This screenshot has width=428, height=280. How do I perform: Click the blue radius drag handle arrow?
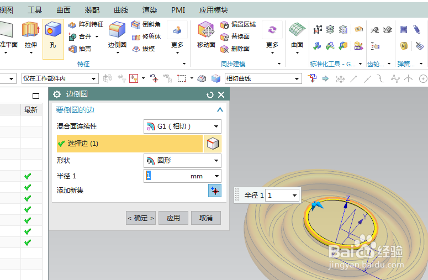point(317,205)
